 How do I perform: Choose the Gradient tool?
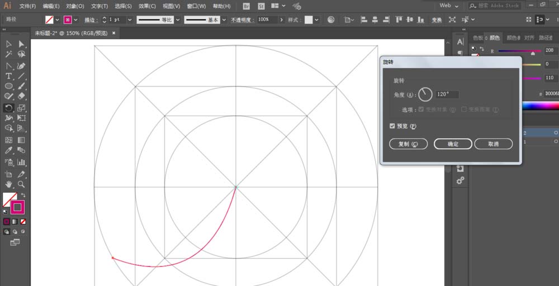click(x=21, y=140)
